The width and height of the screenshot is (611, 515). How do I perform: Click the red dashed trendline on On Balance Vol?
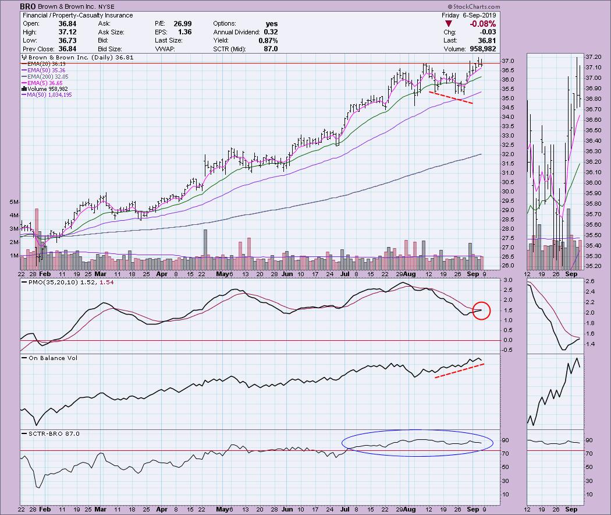click(459, 371)
